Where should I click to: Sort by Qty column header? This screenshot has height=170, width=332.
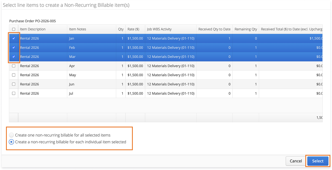pos(121,29)
